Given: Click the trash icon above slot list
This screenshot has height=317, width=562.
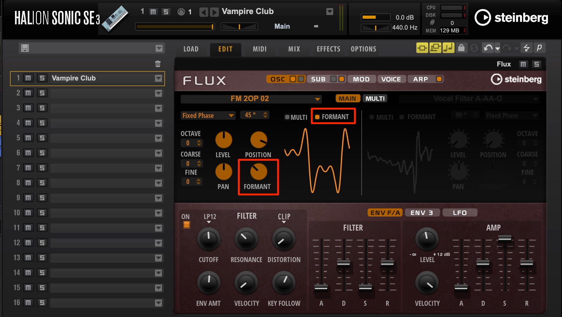Looking at the screenshot, I should pyautogui.click(x=158, y=64).
